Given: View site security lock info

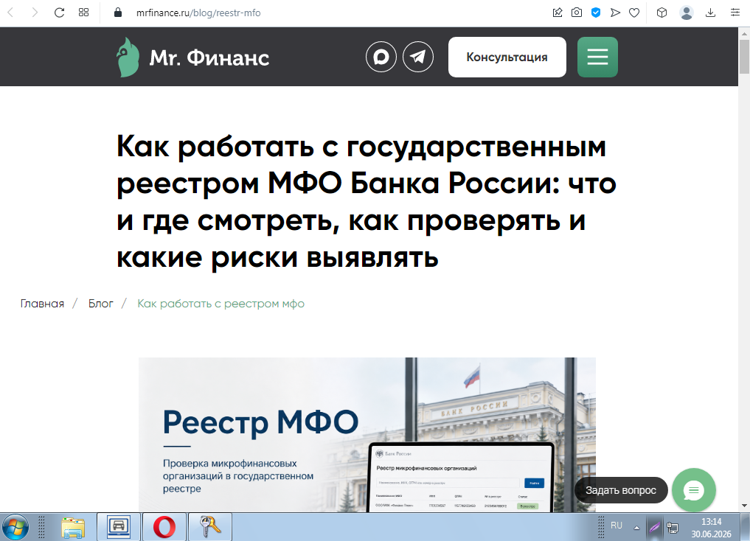Looking at the screenshot, I should 118,13.
